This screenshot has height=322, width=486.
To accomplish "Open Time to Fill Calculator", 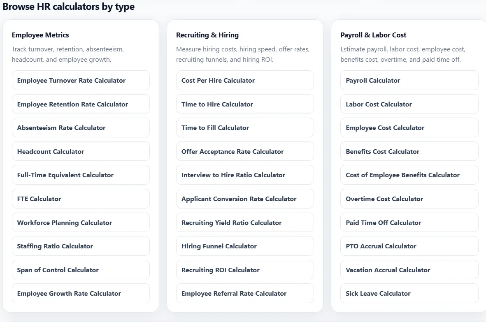I will [x=245, y=127].
